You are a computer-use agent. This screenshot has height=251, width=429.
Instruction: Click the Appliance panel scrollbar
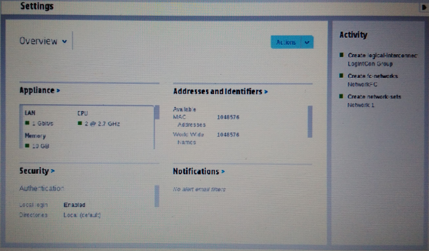pos(156,113)
